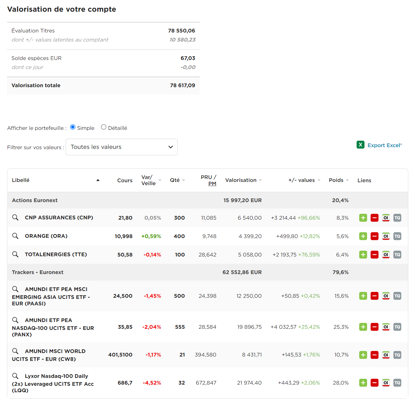The height and width of the screenshot is (408, 415).
Task: Select the Détaillé portfolio view radio
Action: click(104, 127)
